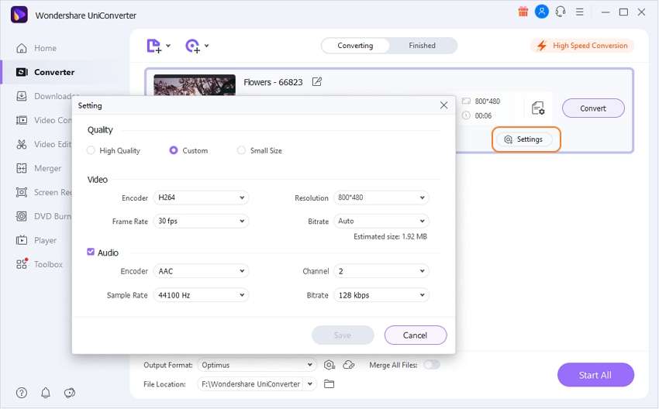Screen dimensions: 659x409
Task: Click the Screen Recorder sidebar icon
Action: [22, 192]
